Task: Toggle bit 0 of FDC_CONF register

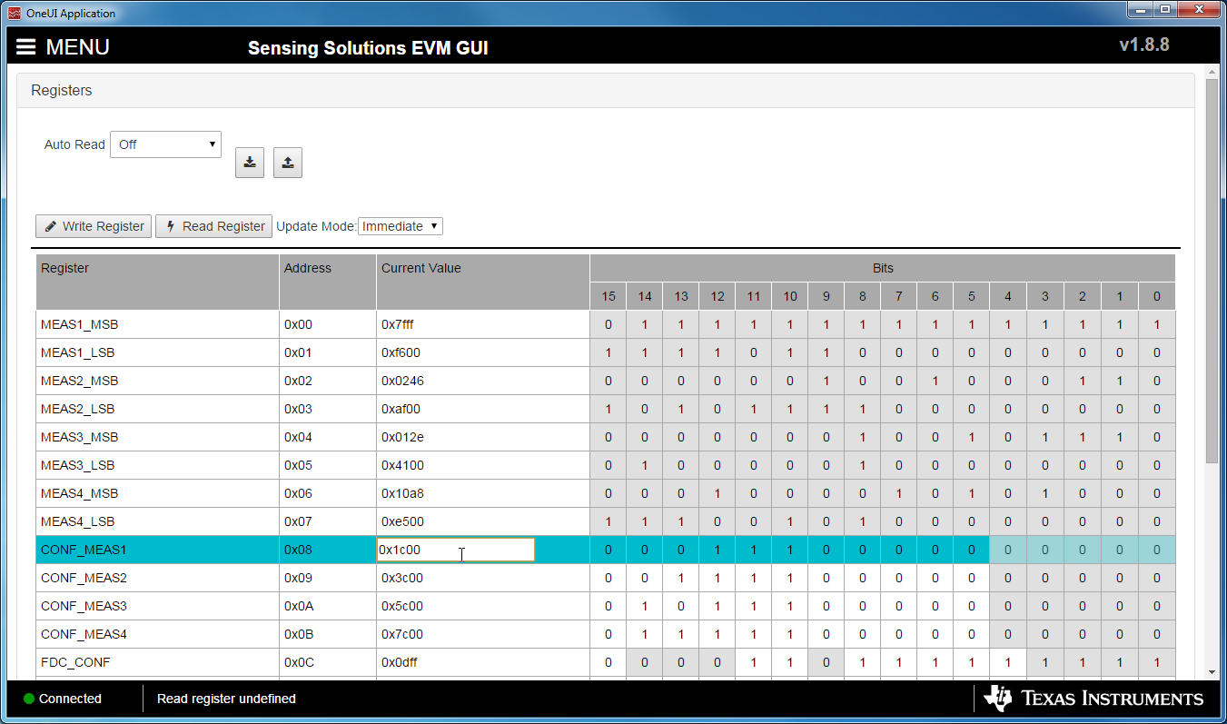Action: coord(1157,662)
